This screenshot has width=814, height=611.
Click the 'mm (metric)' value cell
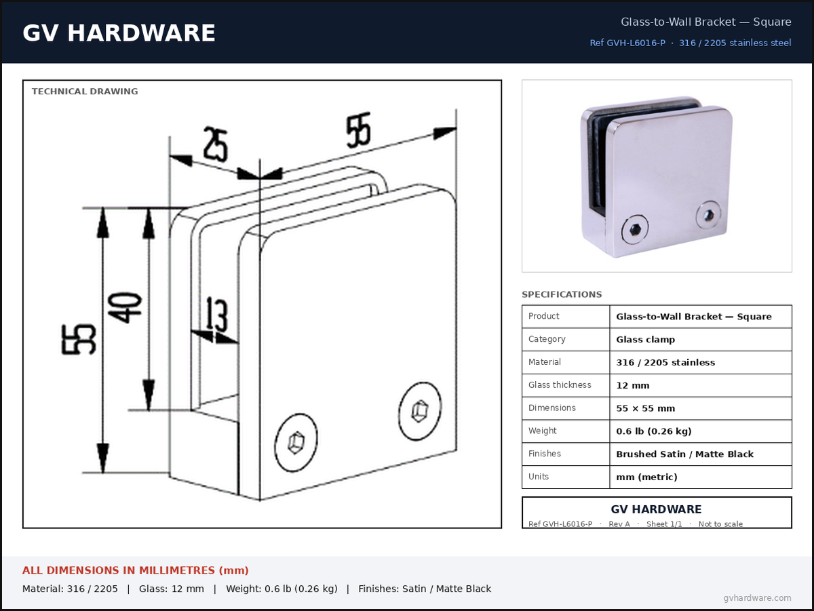701,477
